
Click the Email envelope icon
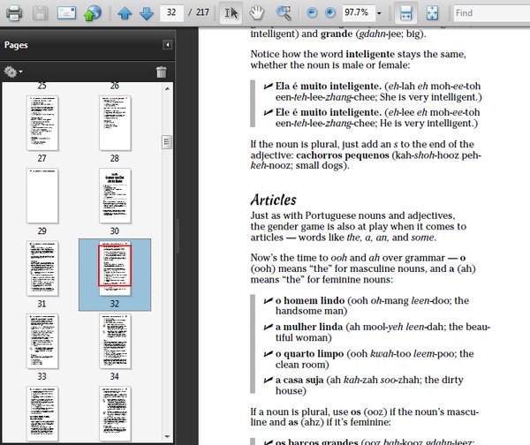[x=66, y=13]
